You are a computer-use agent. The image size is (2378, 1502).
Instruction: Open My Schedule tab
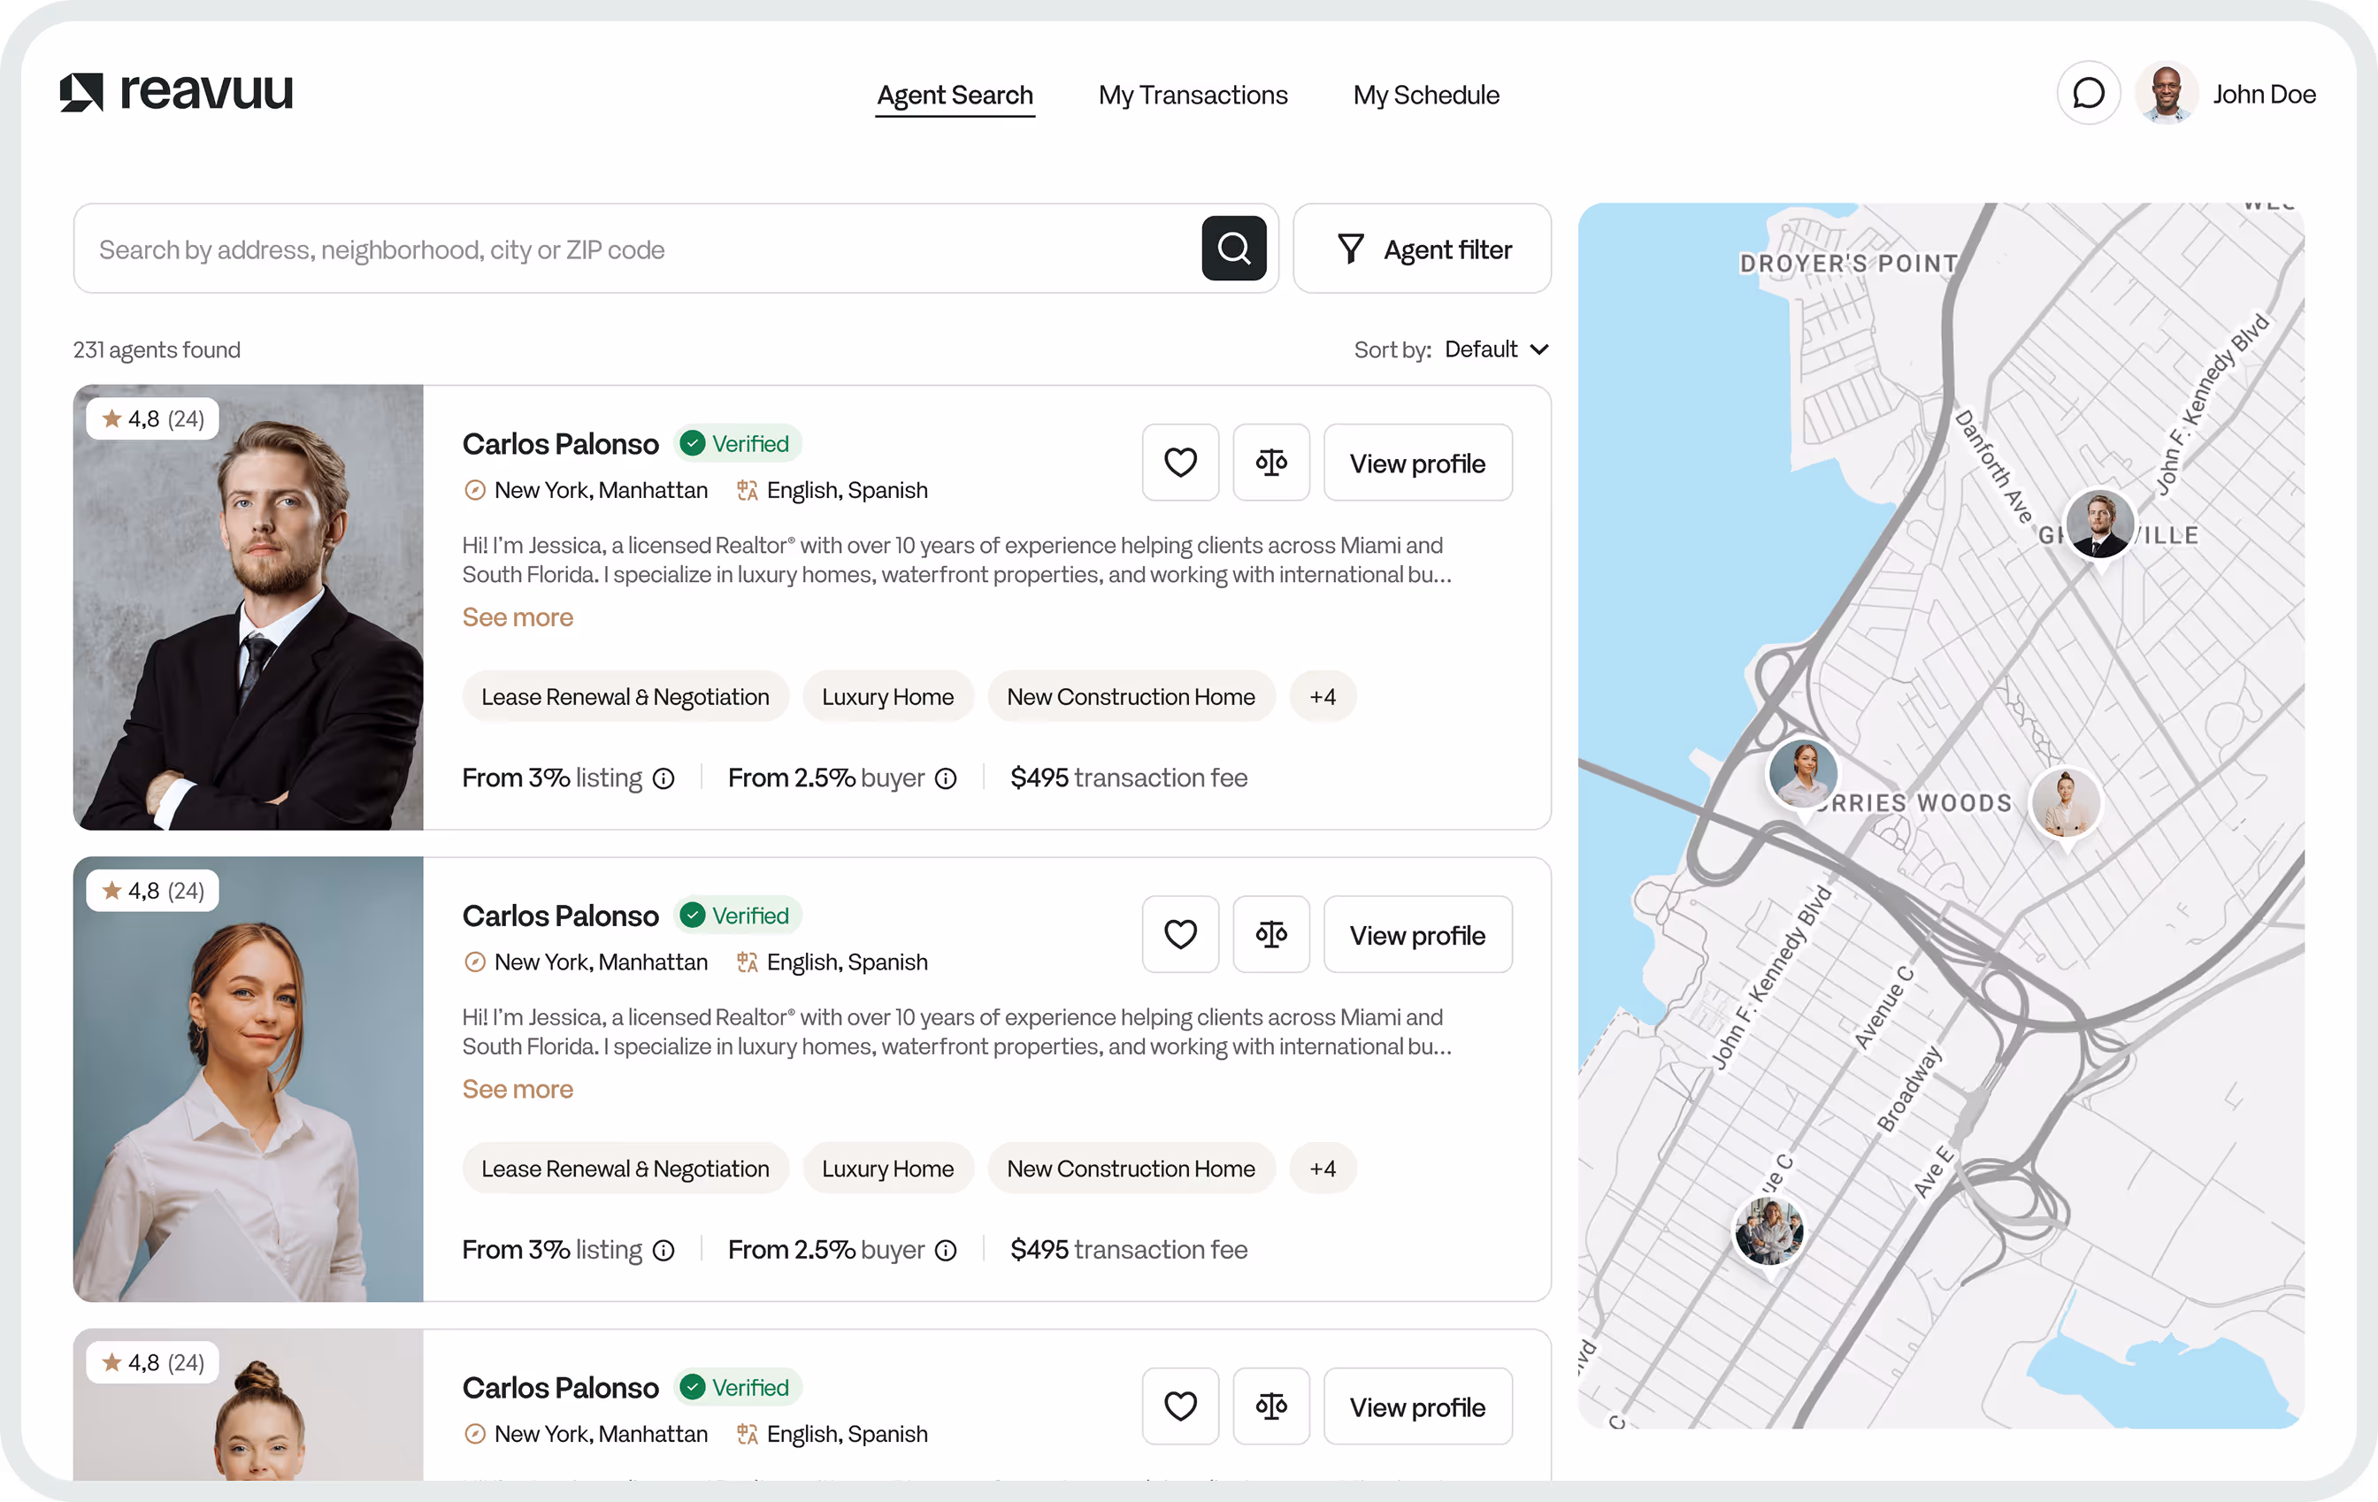pyautogui.click(x=1425, y=96)
